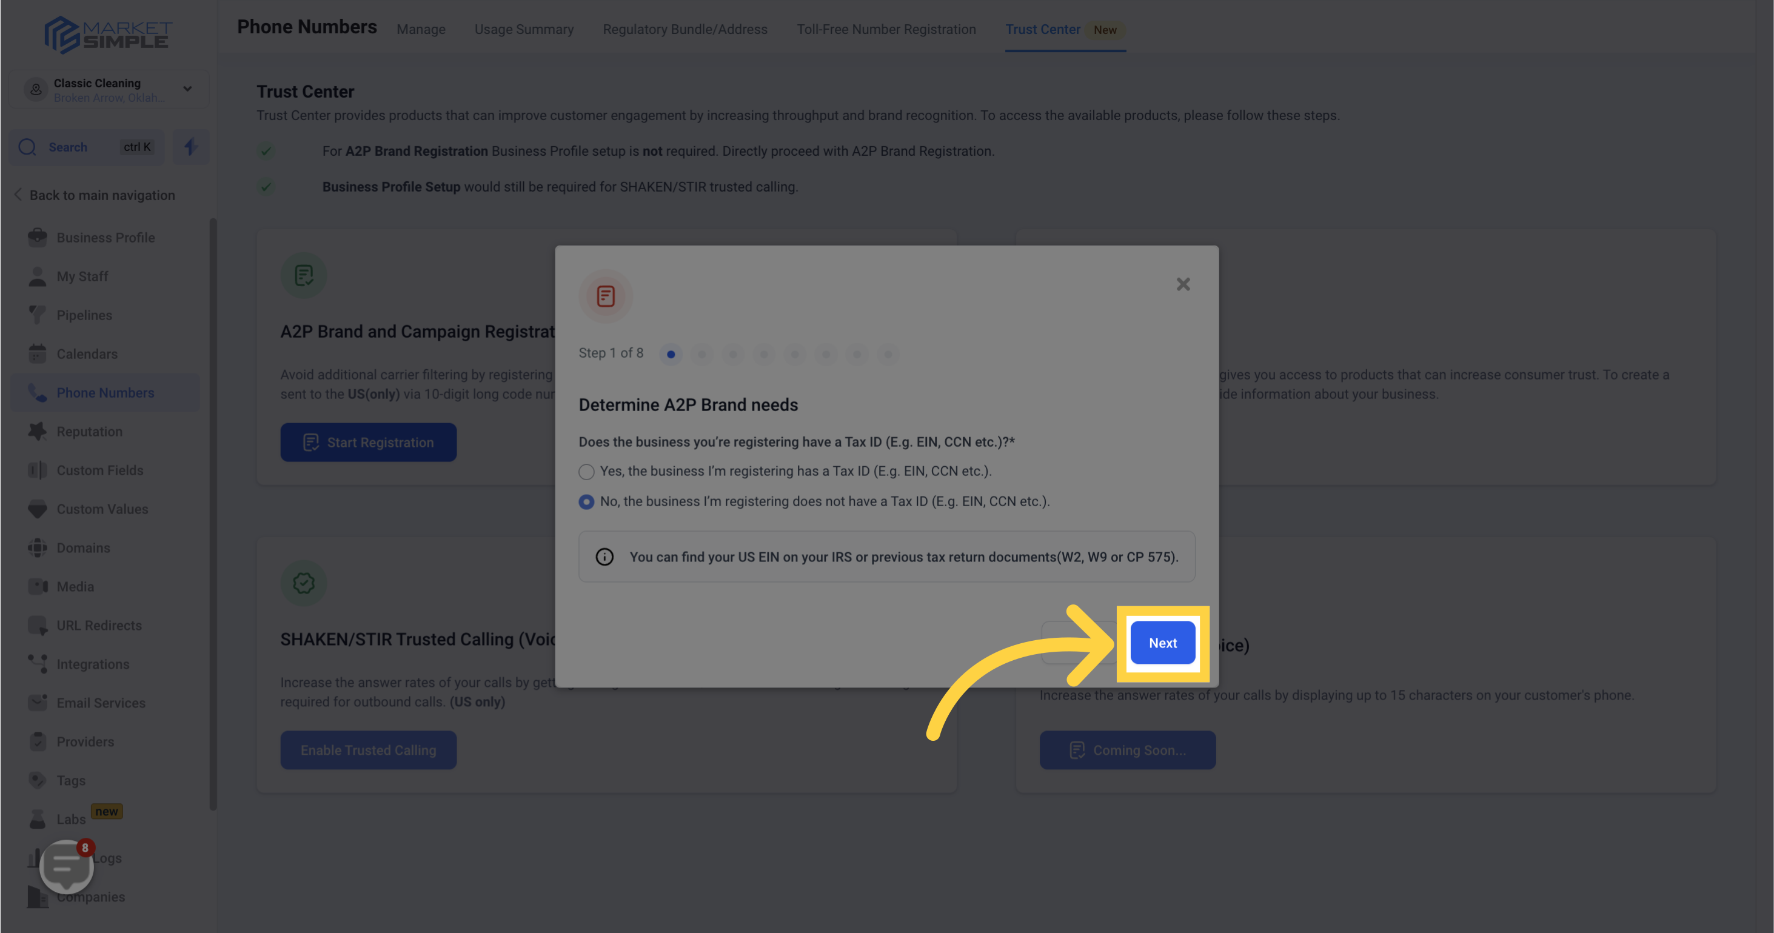This screenshot has width=1774, height=933.
Task: Open the Toll-Free Number Registration tab
Action: pyautogui.click(x=886, y=29)
